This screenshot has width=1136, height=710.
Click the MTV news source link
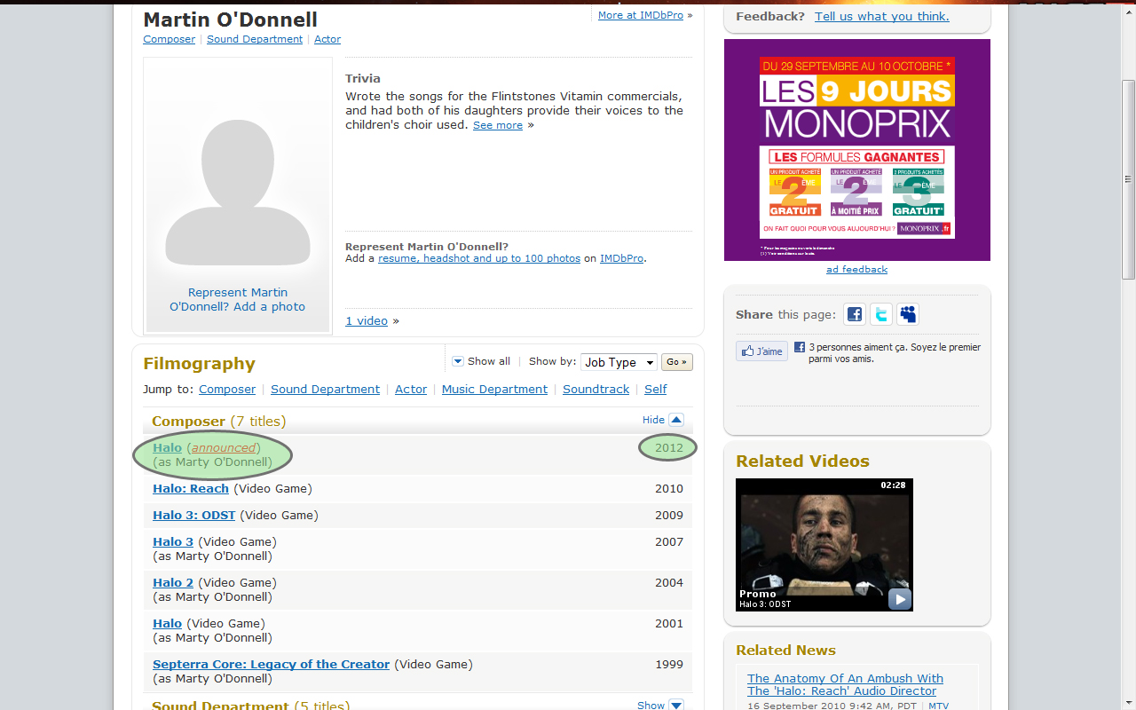click(x=938, y=706)
